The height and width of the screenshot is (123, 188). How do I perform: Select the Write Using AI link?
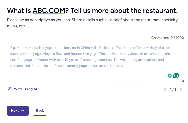[25, 89]
